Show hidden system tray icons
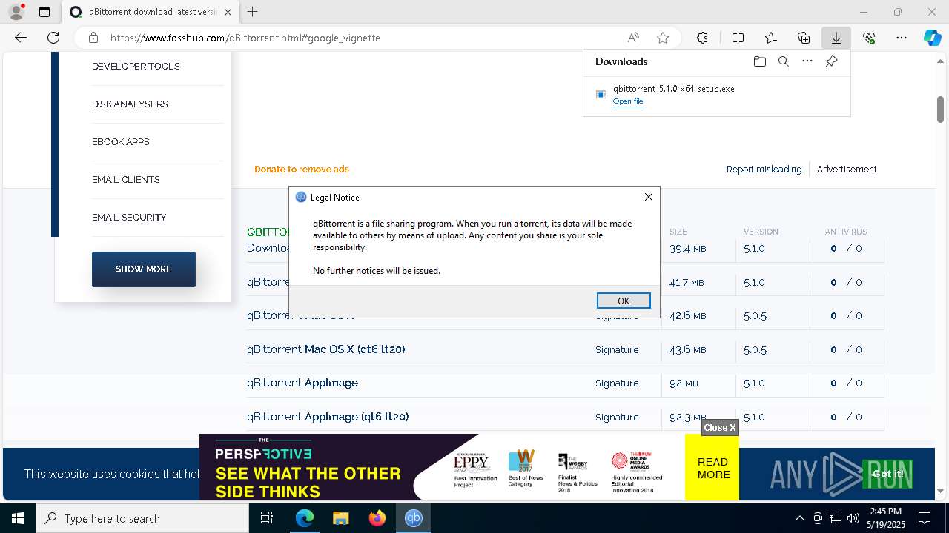Image resolution: width=949 pixels, height=533 pixels. [799, 518]
